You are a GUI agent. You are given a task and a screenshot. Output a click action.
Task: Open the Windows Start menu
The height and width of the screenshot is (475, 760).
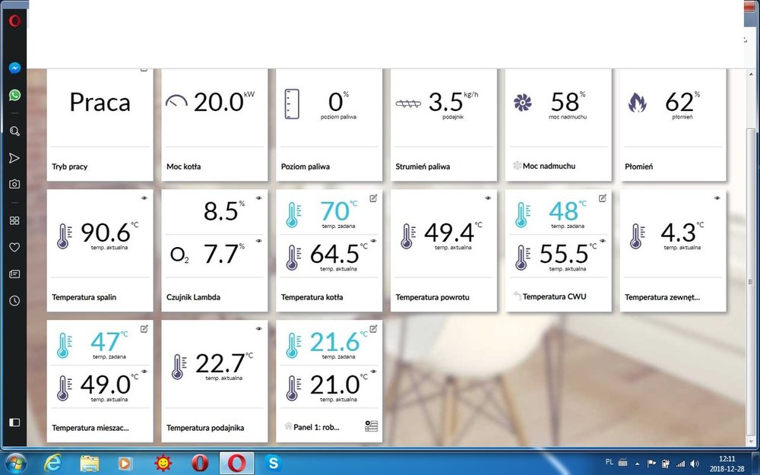click(15, 462)
